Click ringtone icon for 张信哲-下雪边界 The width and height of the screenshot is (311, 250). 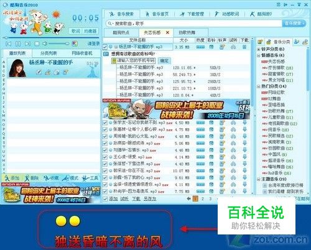[x=222, y=164]
